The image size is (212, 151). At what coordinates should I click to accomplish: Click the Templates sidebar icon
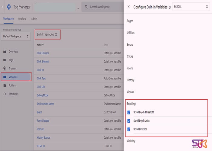tap(5, 94)
